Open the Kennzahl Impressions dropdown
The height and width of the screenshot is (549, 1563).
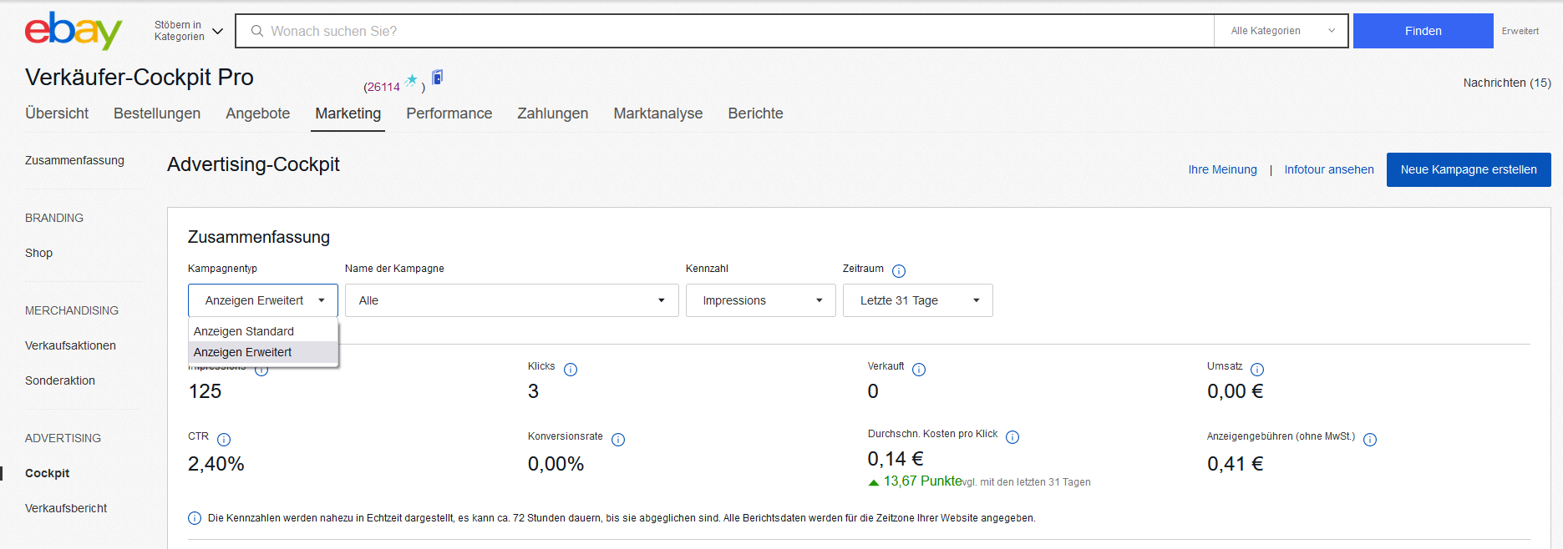point(760,300)
